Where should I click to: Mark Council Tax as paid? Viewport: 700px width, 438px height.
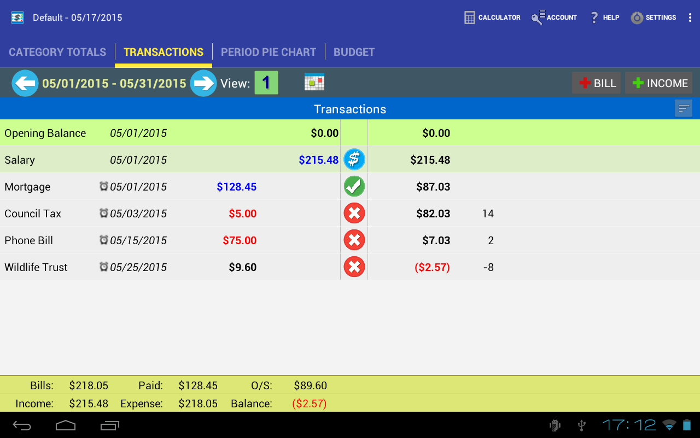tap(354, 213)
